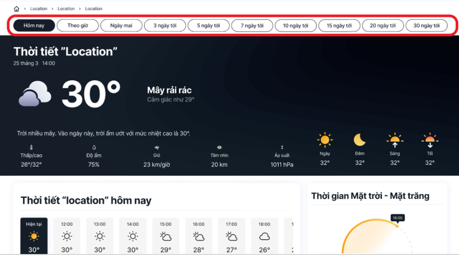Click the sun icon for 14:00 hourly card
459x255 pixels.
pos(132,236)
